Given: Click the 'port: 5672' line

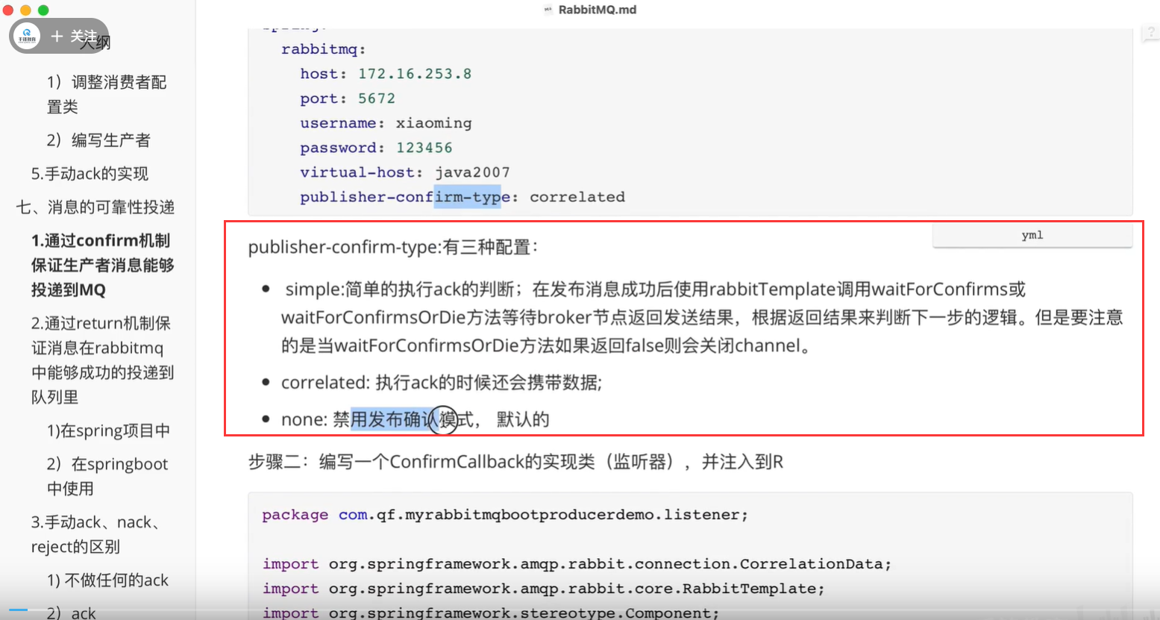Looking at the screenshot, I should click(348, 98).
